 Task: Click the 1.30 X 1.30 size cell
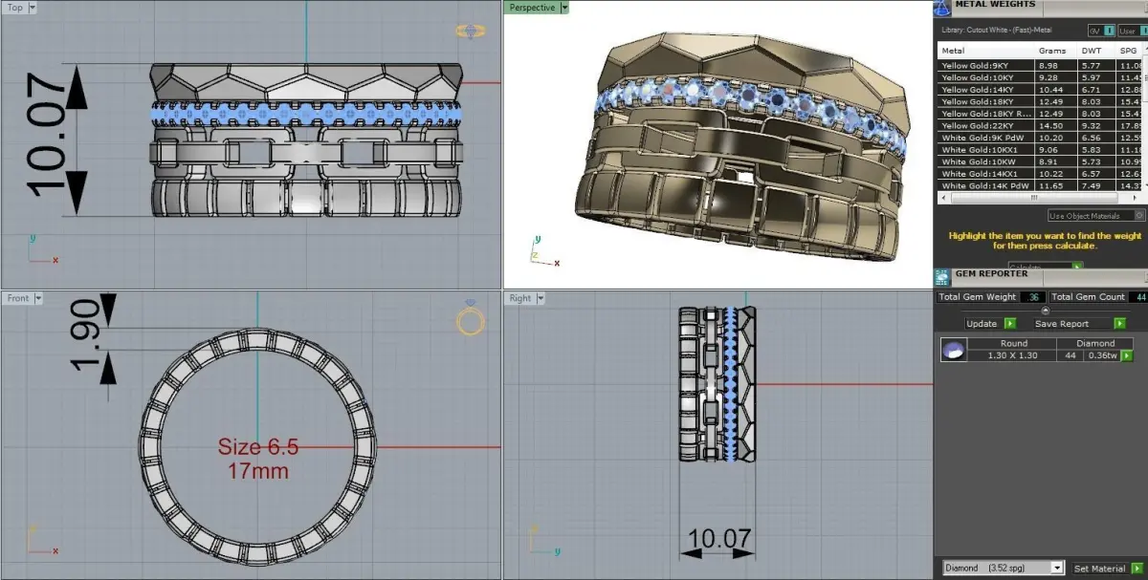(1013, 355)
